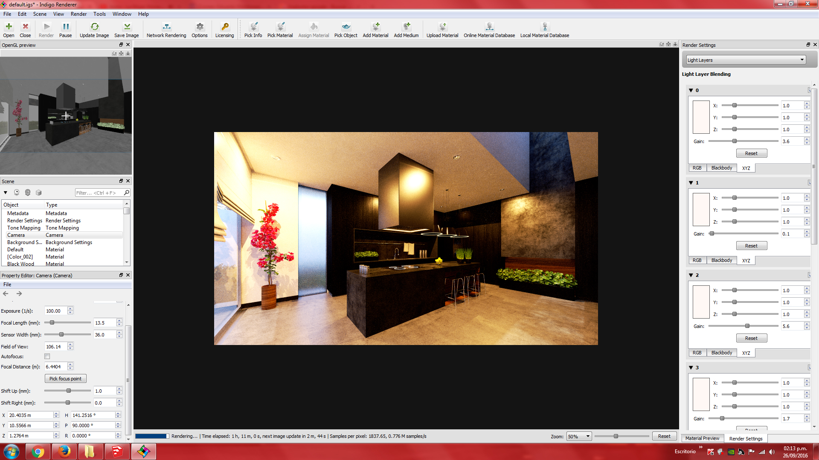Reset gain values for layer 0

pyautogui.click(x=751, y=153)
